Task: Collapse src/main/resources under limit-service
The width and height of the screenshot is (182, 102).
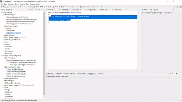Action: pyautogui.click(x=3, y=26)
